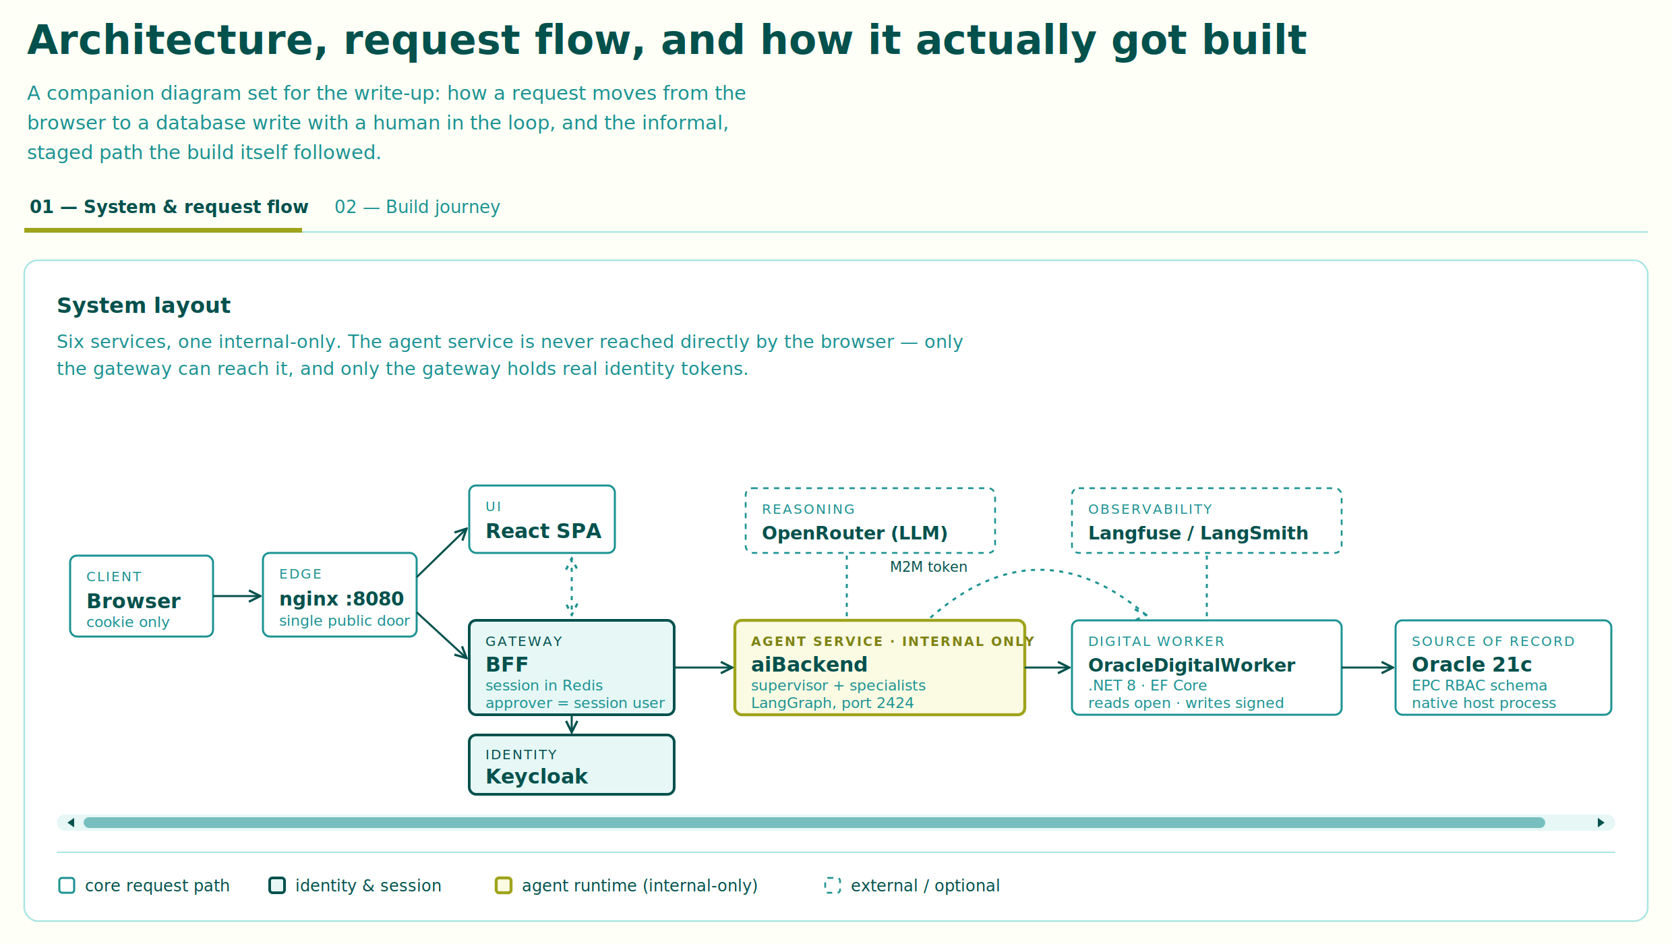Image resolution: width=1672 pixels, height=944 pixels.
Task: Select the 01 — System & request flow tab
Action: click(169, 207)
